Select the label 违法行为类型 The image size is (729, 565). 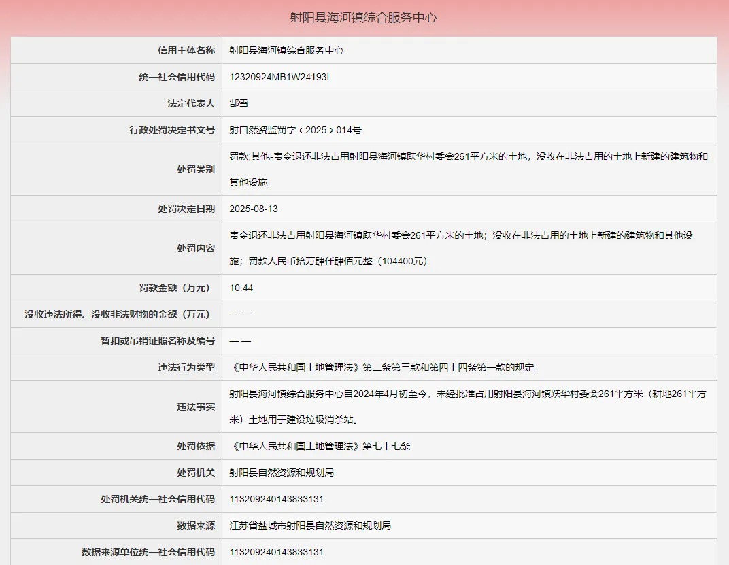click(186, 367)
